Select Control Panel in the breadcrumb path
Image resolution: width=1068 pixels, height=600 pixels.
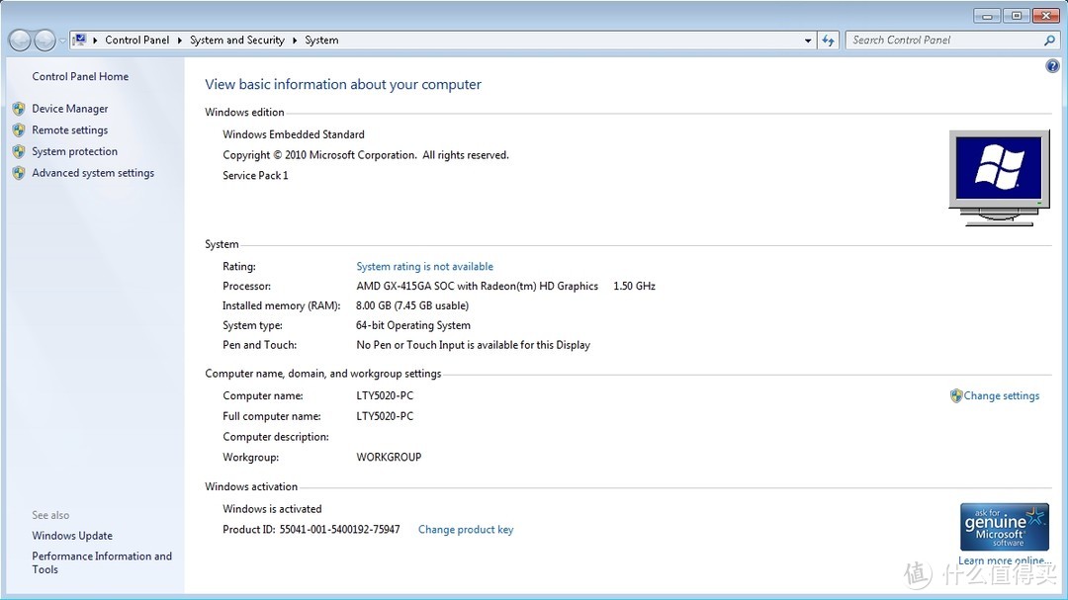(137, 41)
